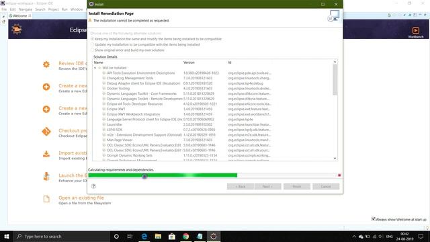Open Task View on the taskbar
Viewport: 430px width, 242px height.
pos(130,236)
